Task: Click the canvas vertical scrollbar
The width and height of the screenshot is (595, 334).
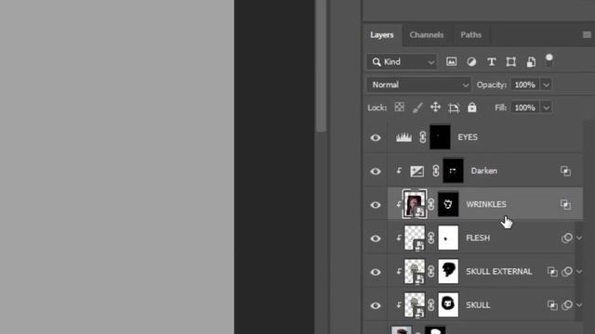Action: coord(321,66)
